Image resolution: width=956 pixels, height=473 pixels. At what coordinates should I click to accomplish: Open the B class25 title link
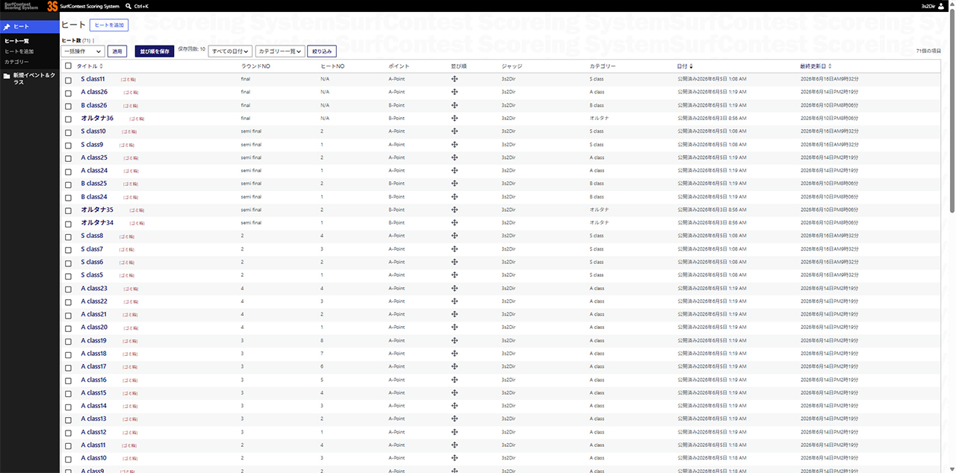94,184
